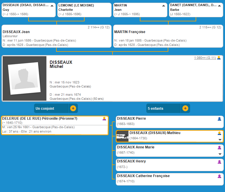The height and width of the screenshot is (192, 225).
Task: Expand ancestors of Jean Martin
Action: [164, 6]
